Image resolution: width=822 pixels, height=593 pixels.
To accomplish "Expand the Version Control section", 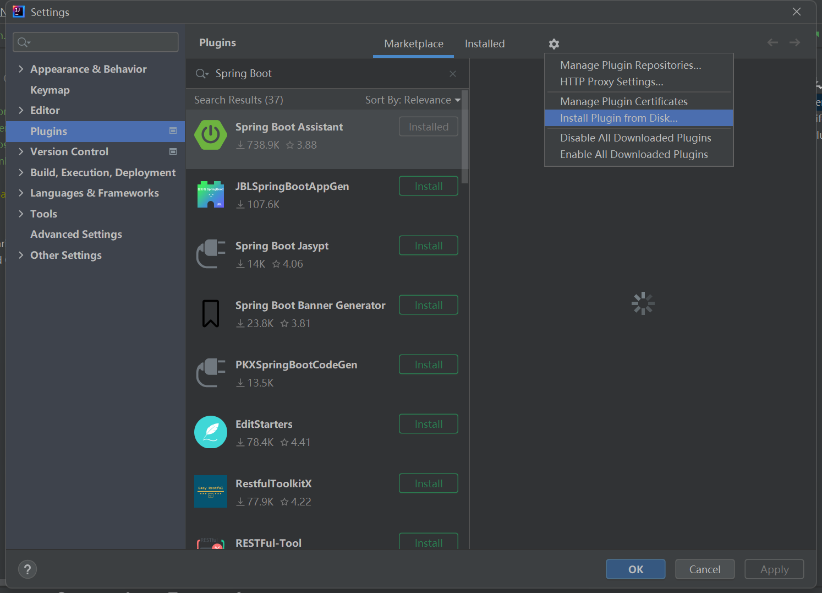I will [x=21, y=151].
